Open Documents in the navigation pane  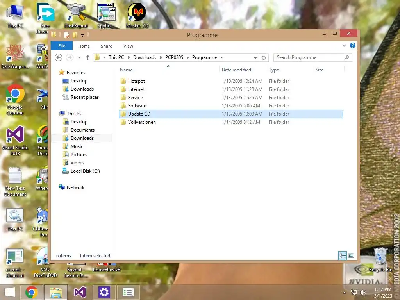click(x=82, y=130)
